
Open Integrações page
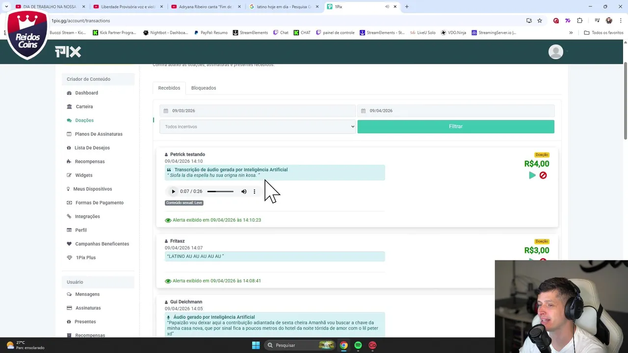point(87,216)
